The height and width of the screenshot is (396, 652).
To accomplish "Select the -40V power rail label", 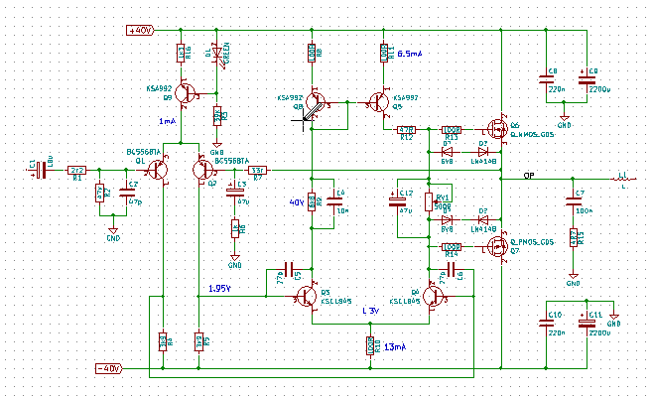I will tap(109, 368).
